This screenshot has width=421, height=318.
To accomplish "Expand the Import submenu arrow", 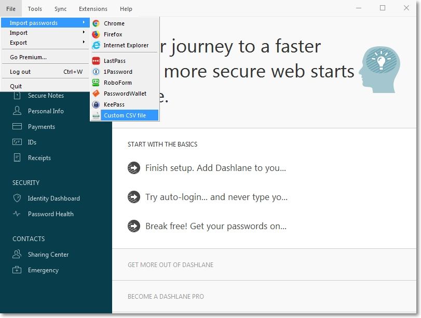I will point(84,32).
